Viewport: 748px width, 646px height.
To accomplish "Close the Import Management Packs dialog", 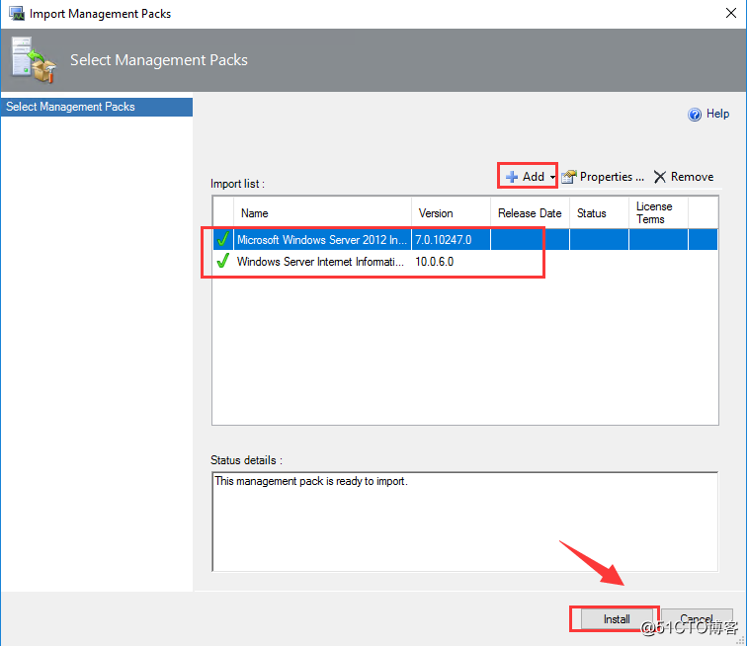I will pos(731,13).
